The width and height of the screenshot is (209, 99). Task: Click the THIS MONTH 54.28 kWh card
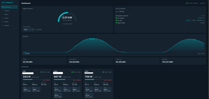90,61
